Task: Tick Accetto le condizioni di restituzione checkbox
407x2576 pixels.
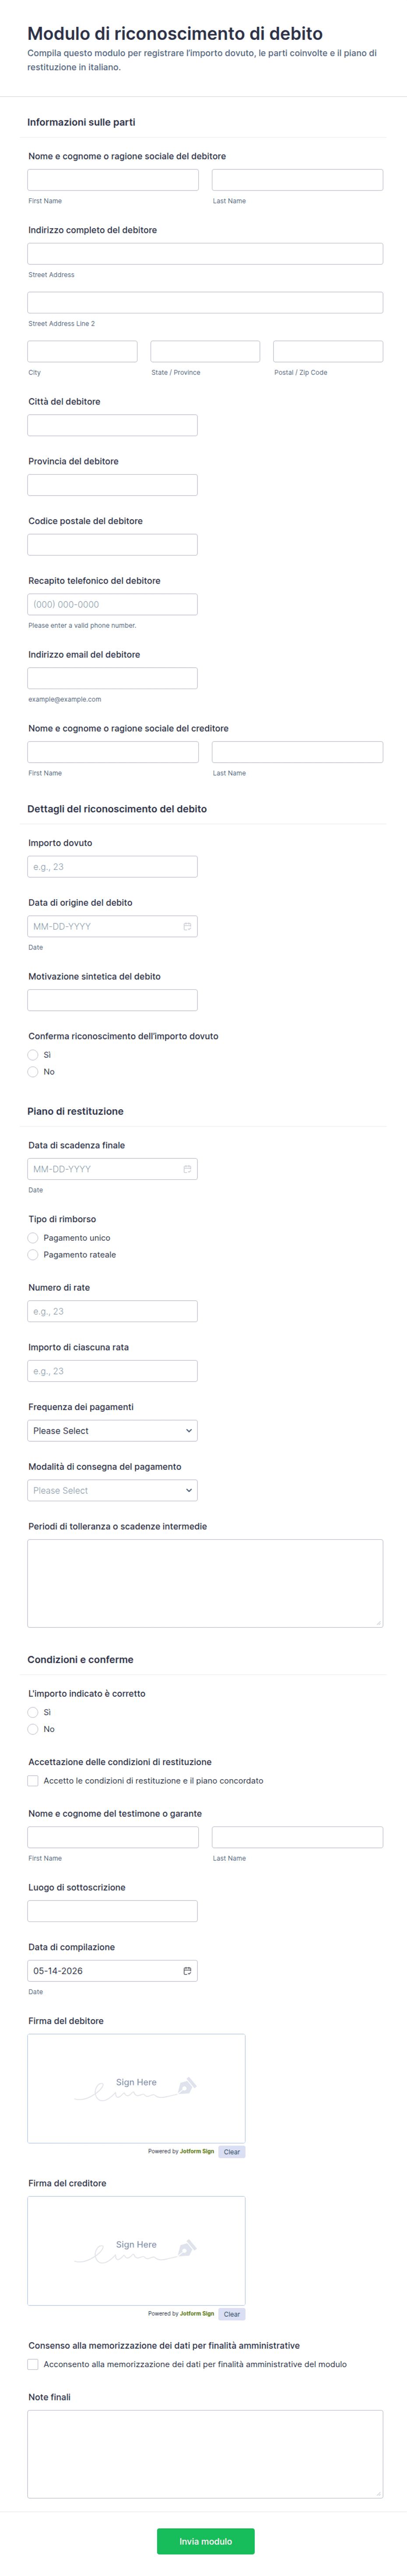Action: tap(33, 1781)
